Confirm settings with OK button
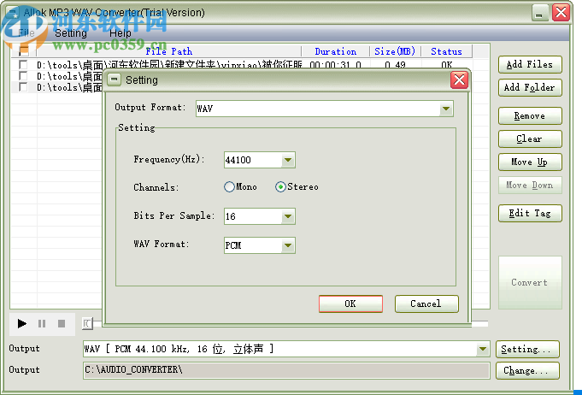Viewport: 582px width, 395px height. click(350, 304)
